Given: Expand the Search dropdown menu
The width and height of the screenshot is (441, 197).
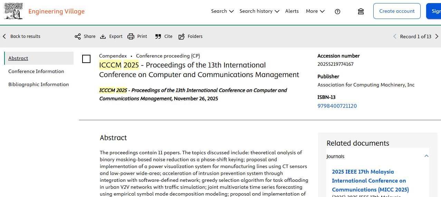Looking at the screenshot, I should point(222,11).
